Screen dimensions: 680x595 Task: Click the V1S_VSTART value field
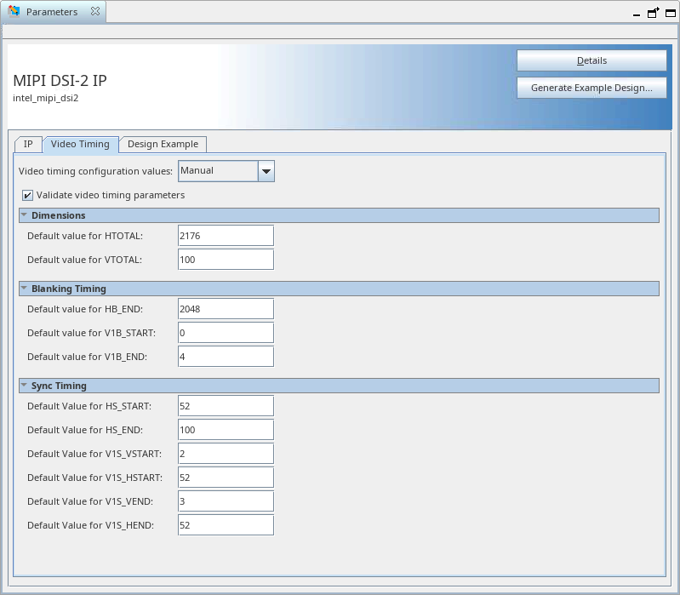tap(226, 454)
